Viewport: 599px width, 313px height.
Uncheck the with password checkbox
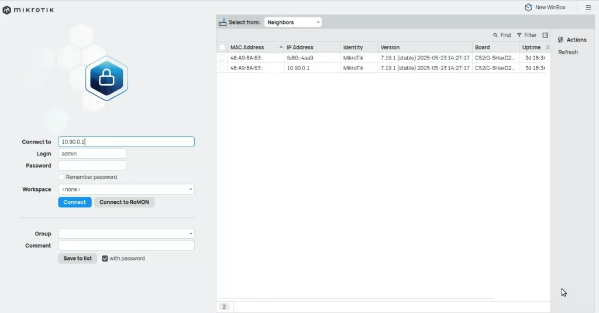tap(105, 259)
